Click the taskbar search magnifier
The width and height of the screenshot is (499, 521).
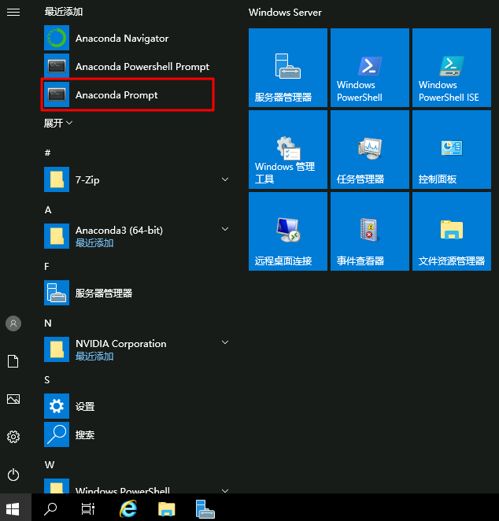[50, 508]
